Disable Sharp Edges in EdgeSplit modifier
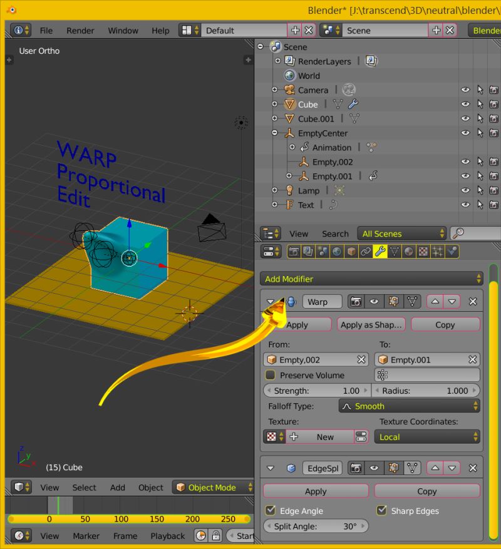Screen dimensions: 501x549 click(x=382, y=510)
